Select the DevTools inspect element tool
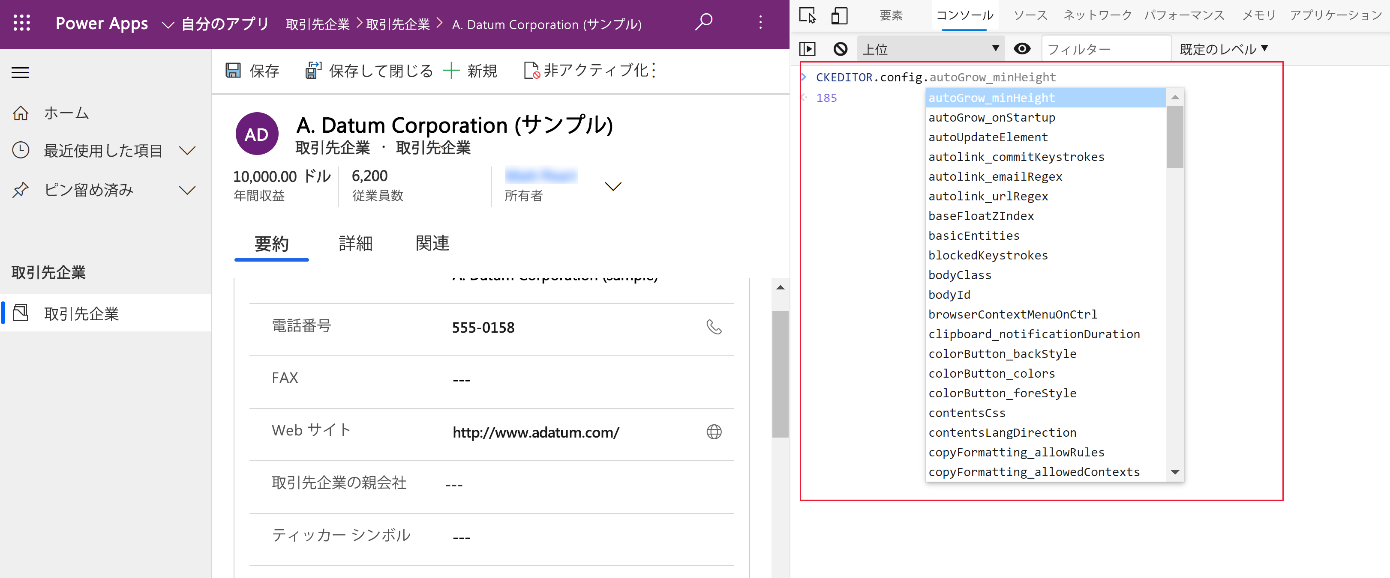Screen dimensions: 1390x578 pos(807,15)
